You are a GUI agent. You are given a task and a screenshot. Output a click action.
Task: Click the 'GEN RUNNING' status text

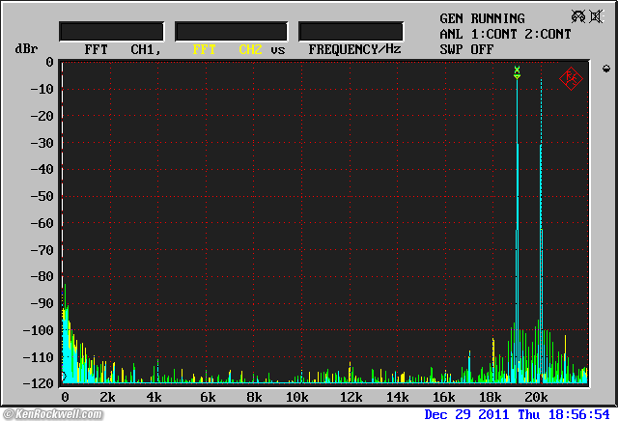[x=482, y=18]
